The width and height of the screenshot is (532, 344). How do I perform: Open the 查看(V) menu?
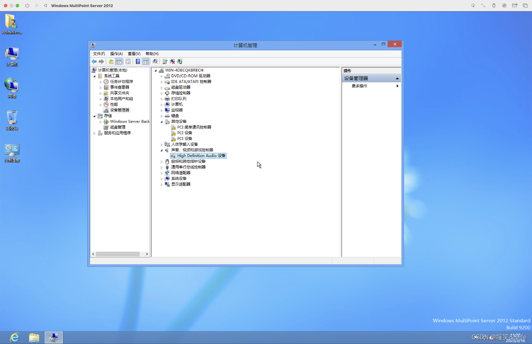point(134,54)
